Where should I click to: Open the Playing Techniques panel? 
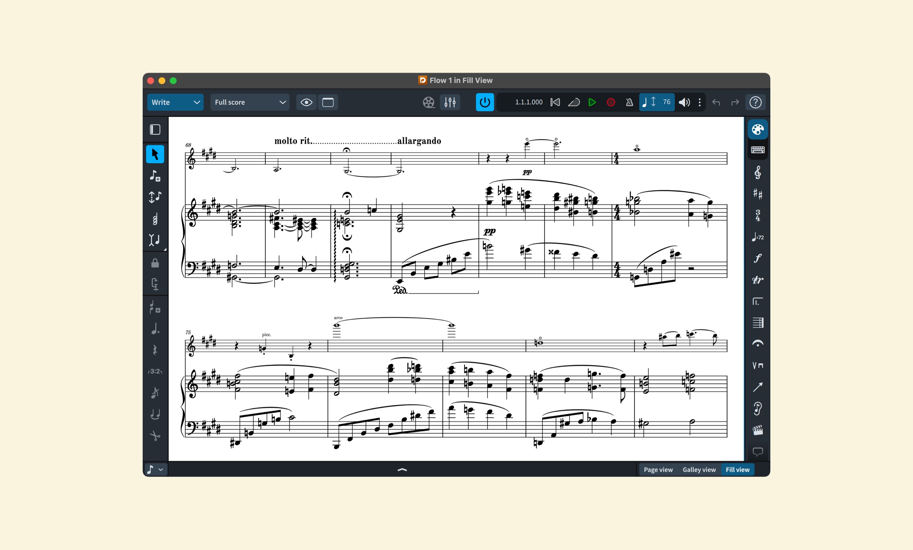758,366
